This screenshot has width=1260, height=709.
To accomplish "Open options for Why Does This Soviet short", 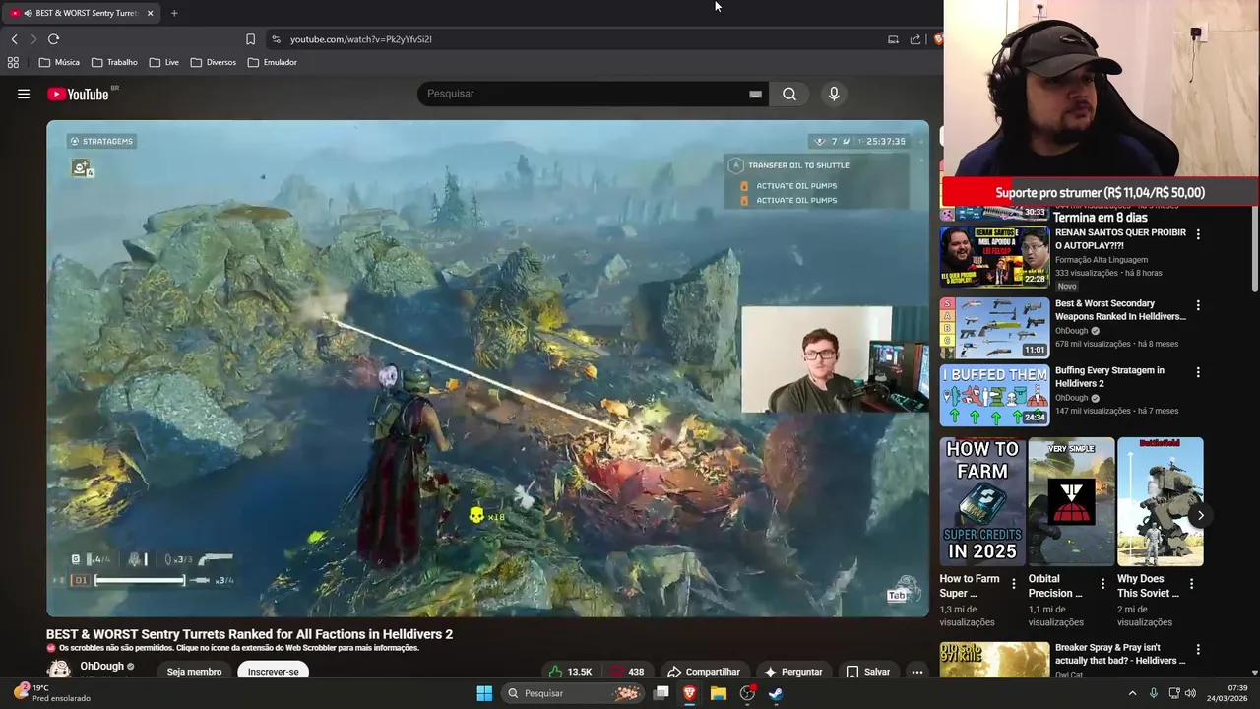I will [x=1191, y=584].
